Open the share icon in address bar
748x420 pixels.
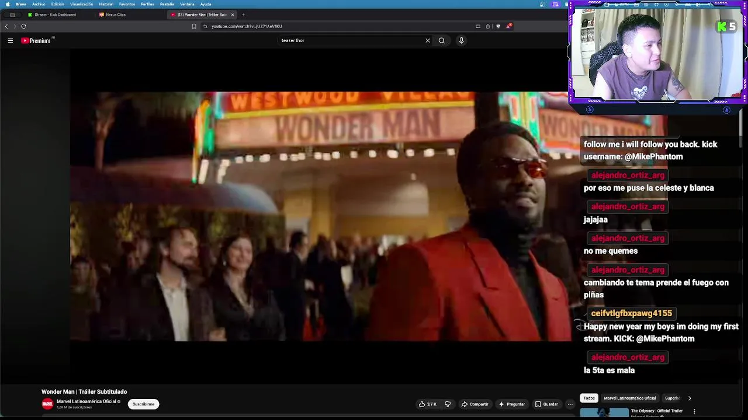pyautogui.click(x=488, y=26)
